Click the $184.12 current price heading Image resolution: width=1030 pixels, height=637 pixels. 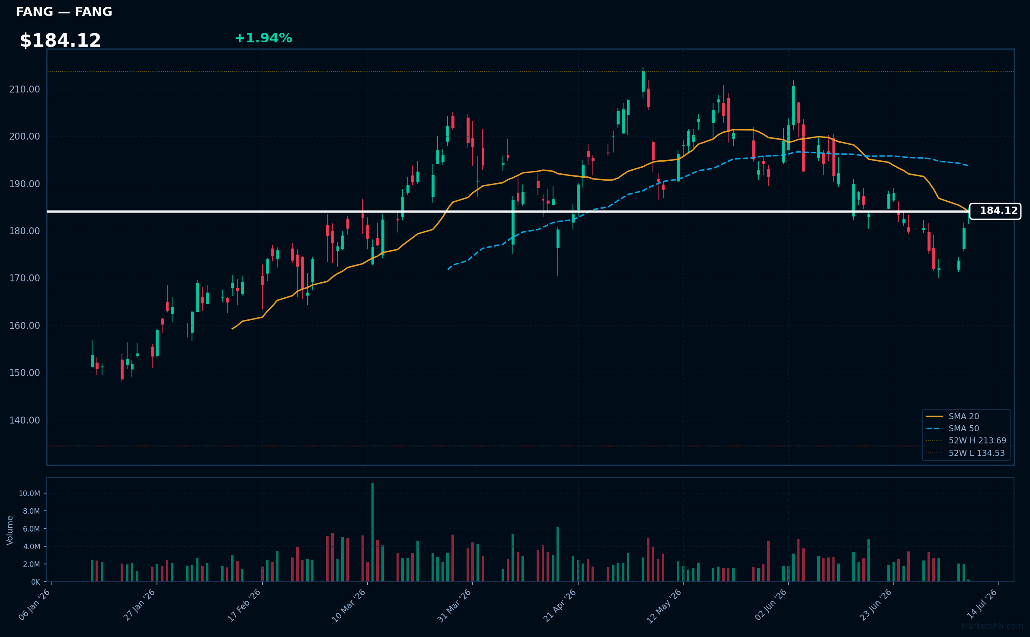60,41
